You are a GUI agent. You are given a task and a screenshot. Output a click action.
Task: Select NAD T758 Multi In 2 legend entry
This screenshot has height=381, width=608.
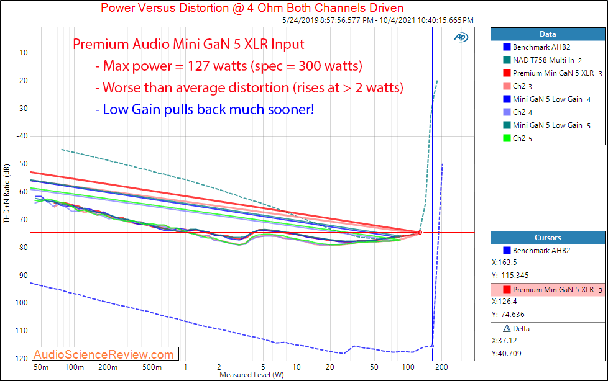coord(547,60)
